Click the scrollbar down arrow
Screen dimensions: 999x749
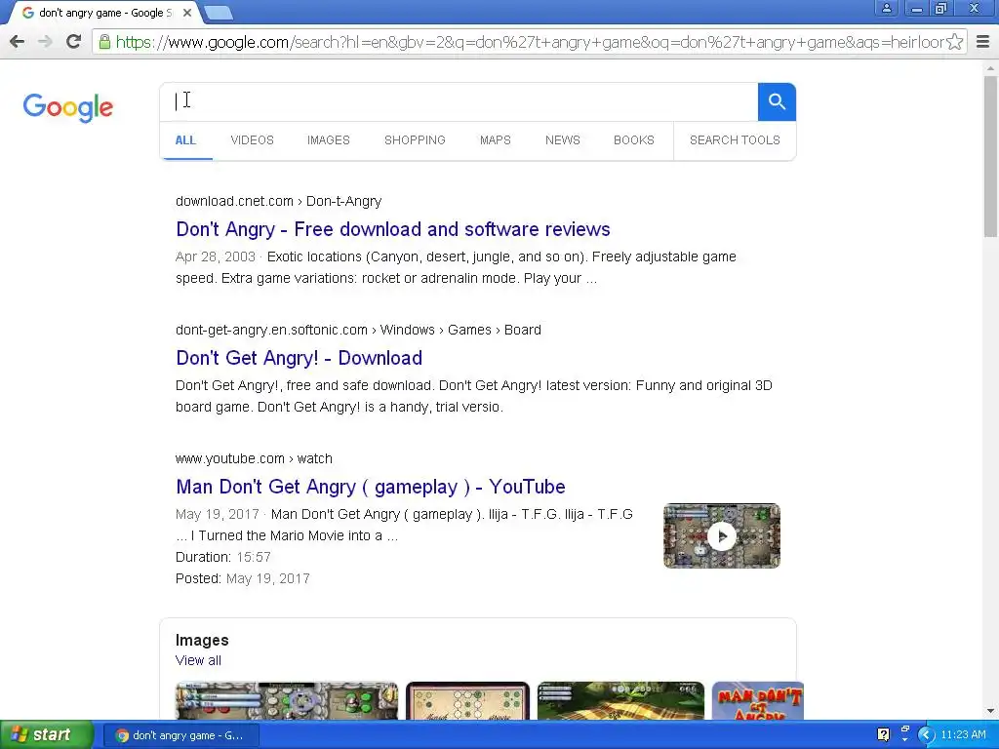[991, 711]
